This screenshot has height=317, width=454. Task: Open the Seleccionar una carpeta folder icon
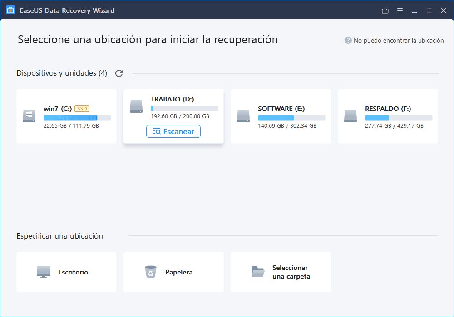257,272
